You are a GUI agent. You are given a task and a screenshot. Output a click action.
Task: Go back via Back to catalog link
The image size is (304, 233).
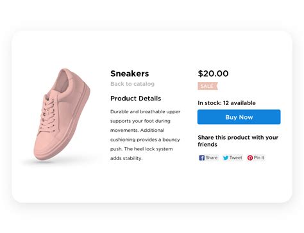coord(132,84)
